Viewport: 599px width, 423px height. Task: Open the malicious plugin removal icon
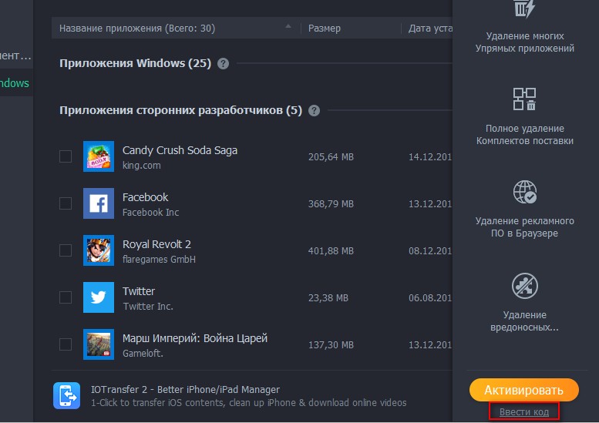tap(524, 286)
